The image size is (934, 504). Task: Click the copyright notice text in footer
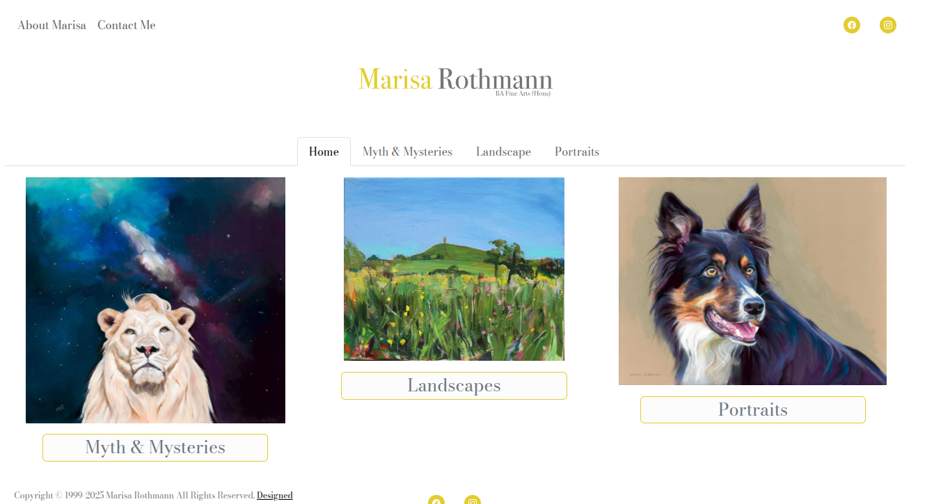[134, 496]
